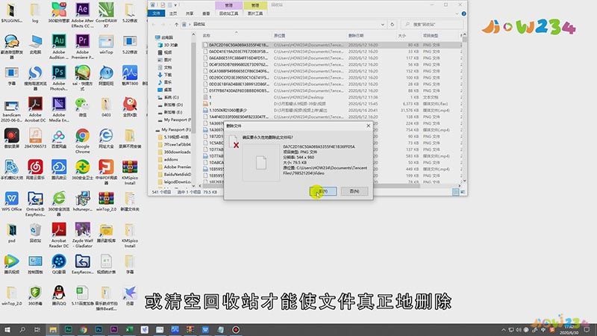Open the WeChat (微信) desktop icon
The image size is (597, 336).
click(82, 107)
